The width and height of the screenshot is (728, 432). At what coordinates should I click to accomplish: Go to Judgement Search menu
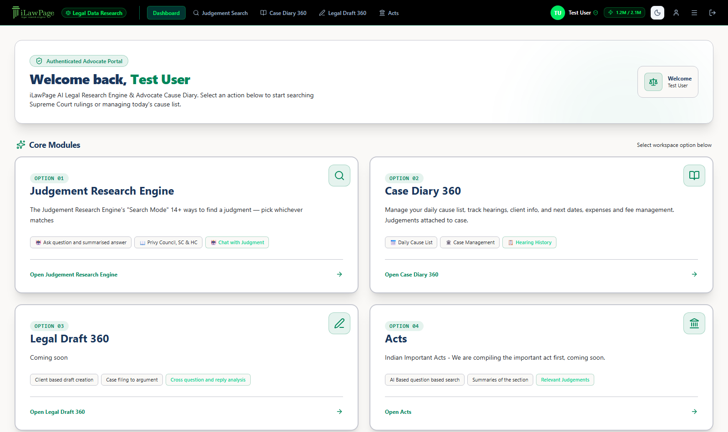coord(221,13)
